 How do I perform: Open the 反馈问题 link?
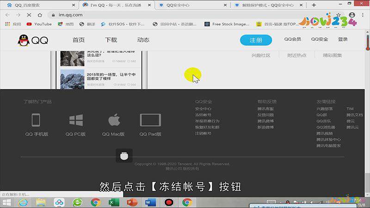click(x=265, y=115)
